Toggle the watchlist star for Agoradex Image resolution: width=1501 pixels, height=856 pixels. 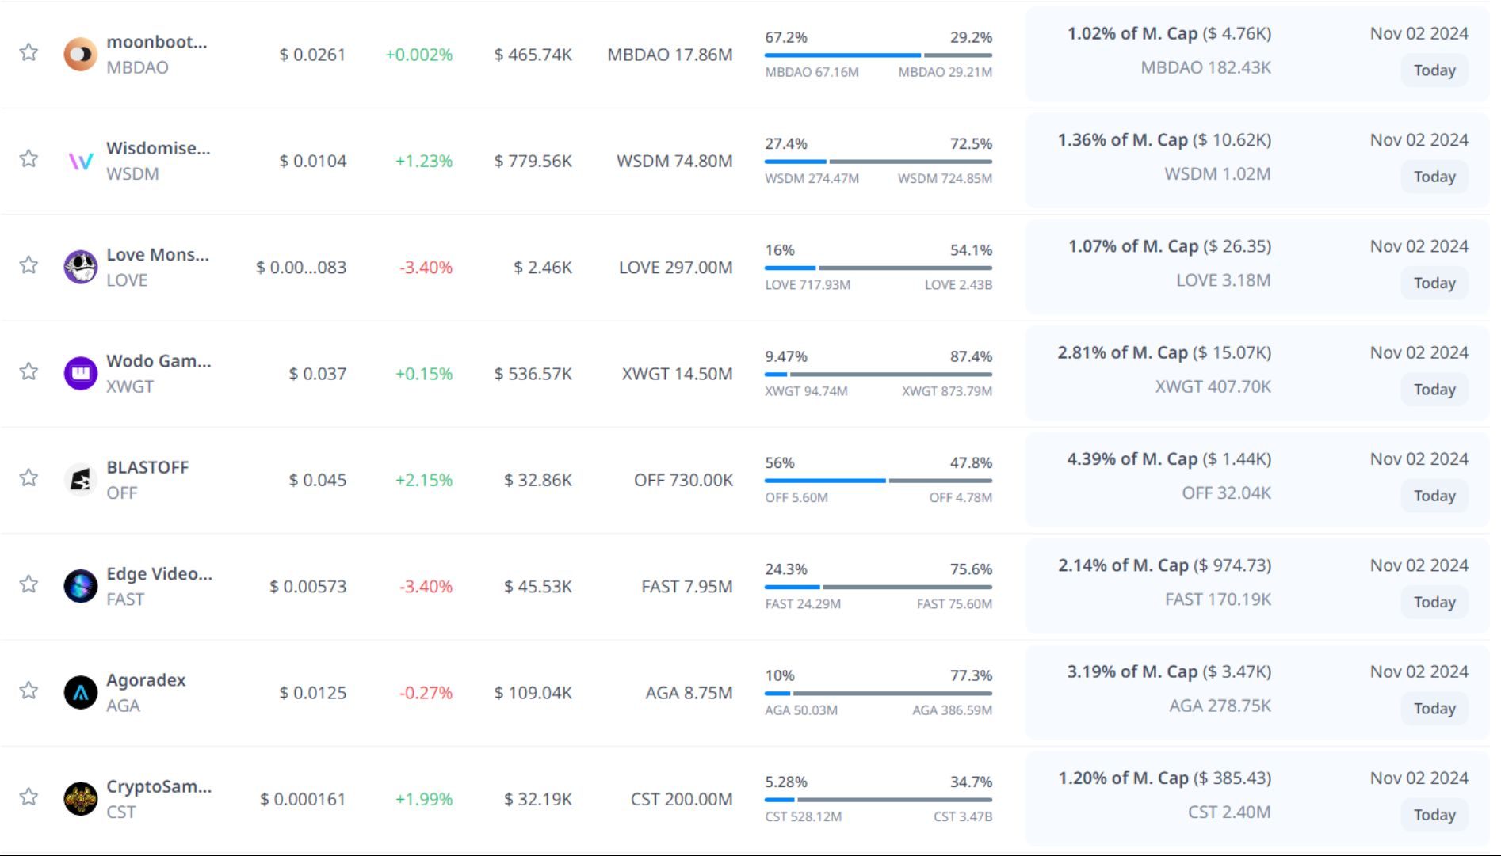[29, 691]
